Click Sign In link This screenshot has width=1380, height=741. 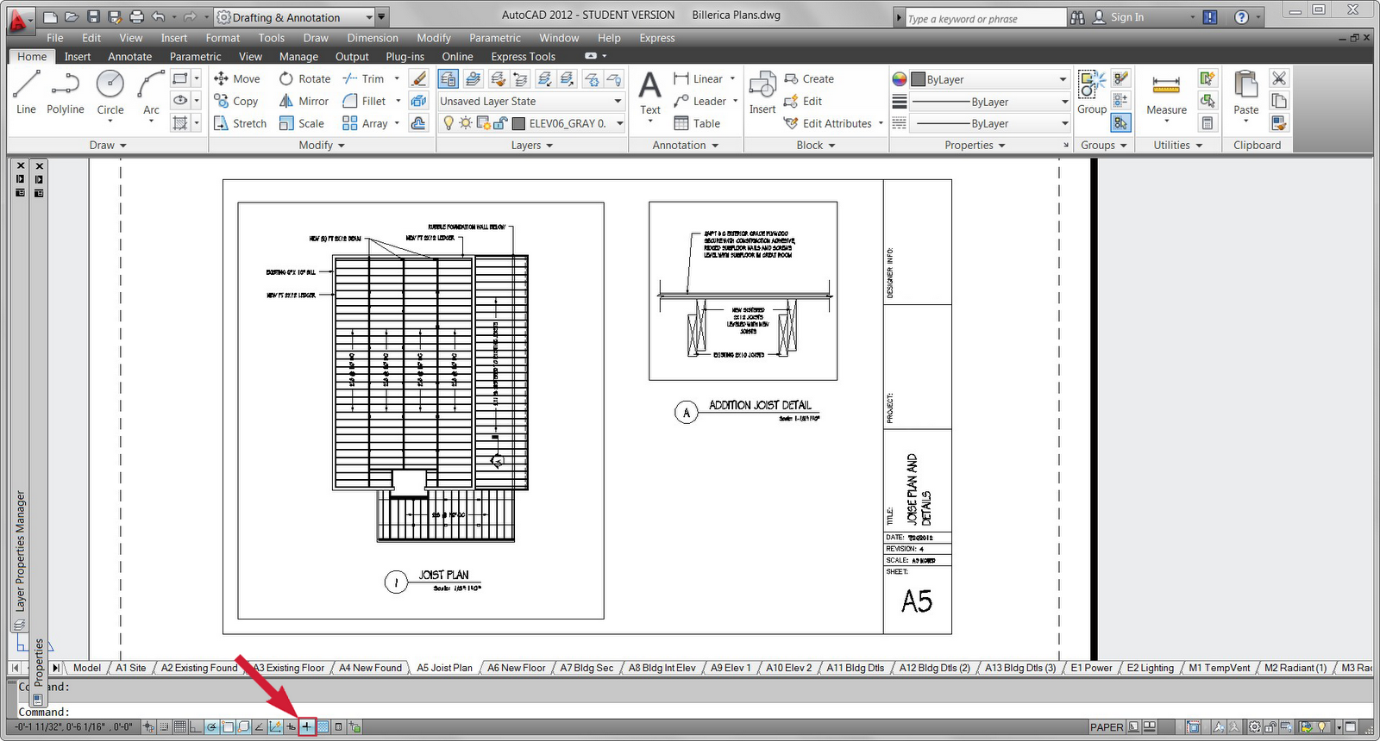point(1126,17)
